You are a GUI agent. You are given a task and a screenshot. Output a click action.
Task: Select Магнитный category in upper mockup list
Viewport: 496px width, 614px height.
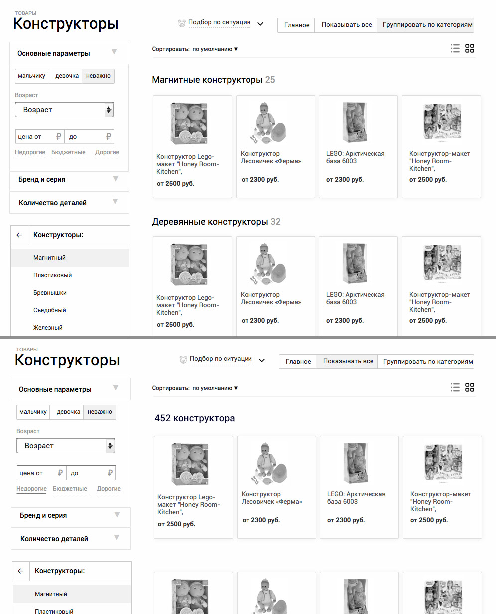70,258
